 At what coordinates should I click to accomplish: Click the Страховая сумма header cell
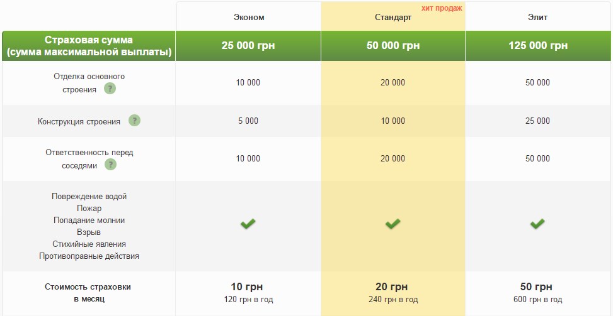[x=89, y=46]
